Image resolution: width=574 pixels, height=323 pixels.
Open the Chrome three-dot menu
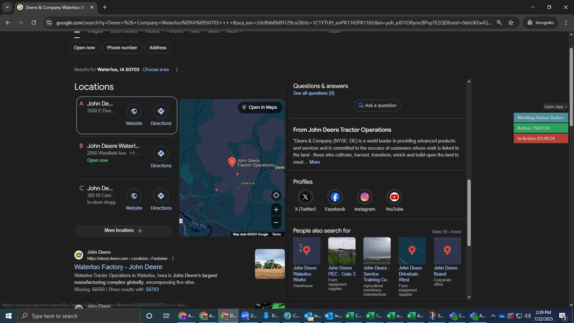[x=566, y=23]
